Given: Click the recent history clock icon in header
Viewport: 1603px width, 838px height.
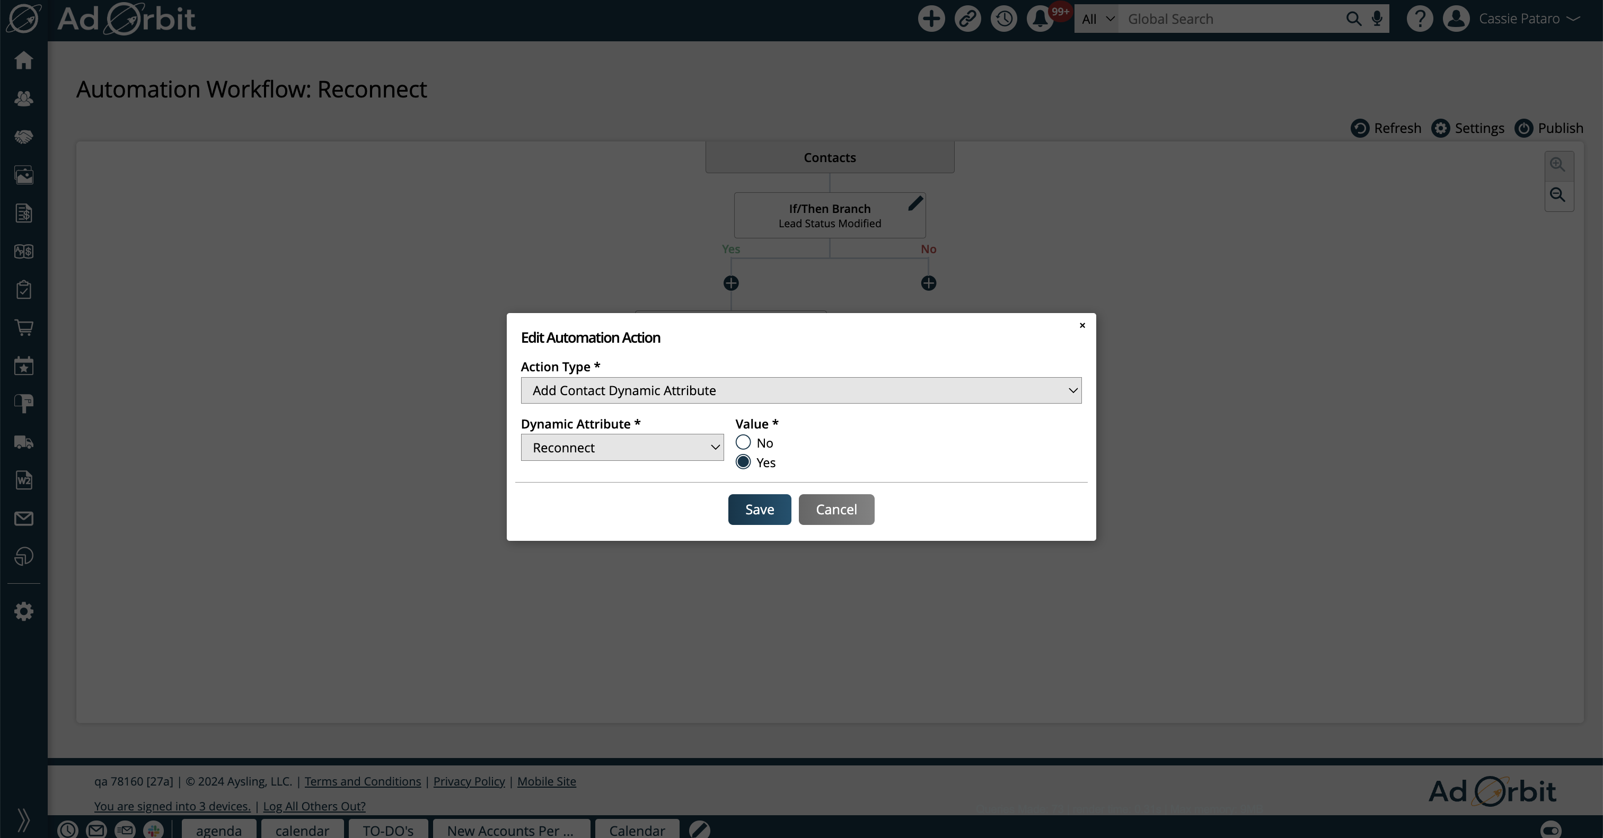Looking at the screenshot, I should coord(1003,19).
